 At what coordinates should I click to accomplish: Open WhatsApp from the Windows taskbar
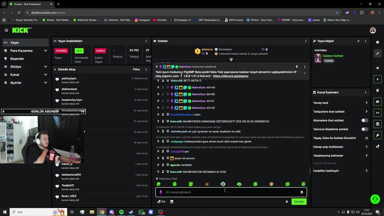141,212
